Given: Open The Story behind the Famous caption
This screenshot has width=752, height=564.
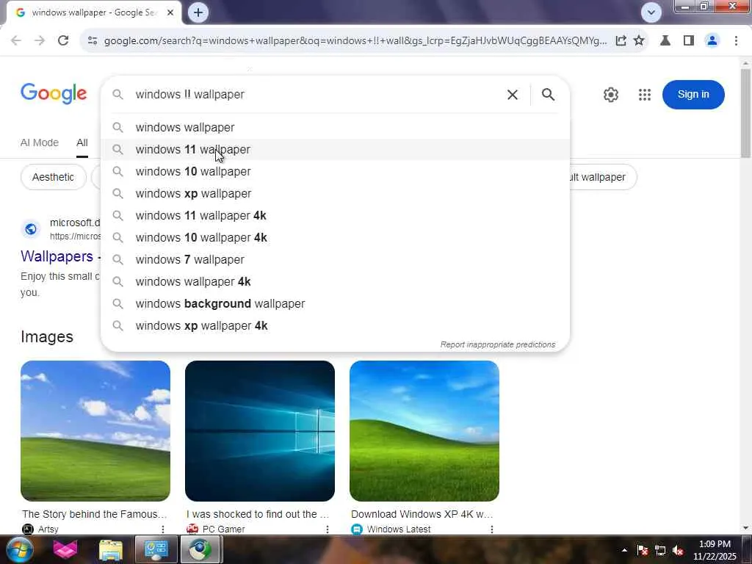Looking at the screenshot, I should 95,514.
